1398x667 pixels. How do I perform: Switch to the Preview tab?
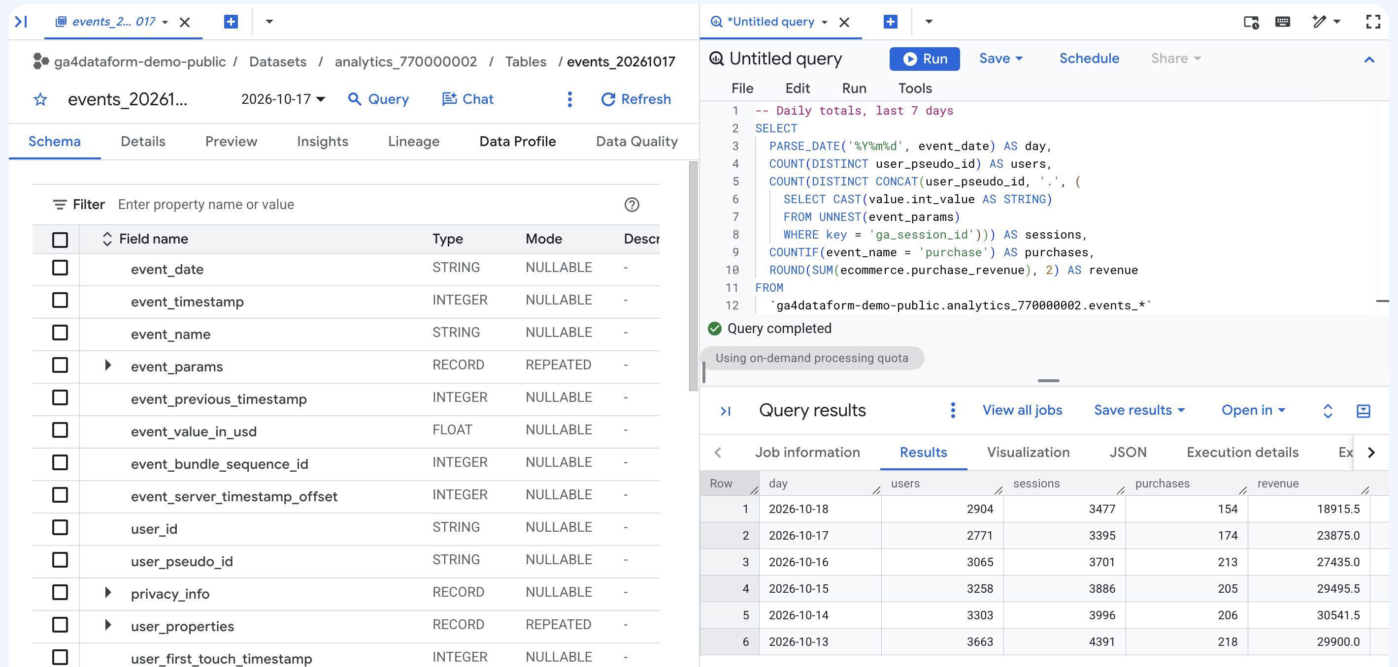(231, 142)
